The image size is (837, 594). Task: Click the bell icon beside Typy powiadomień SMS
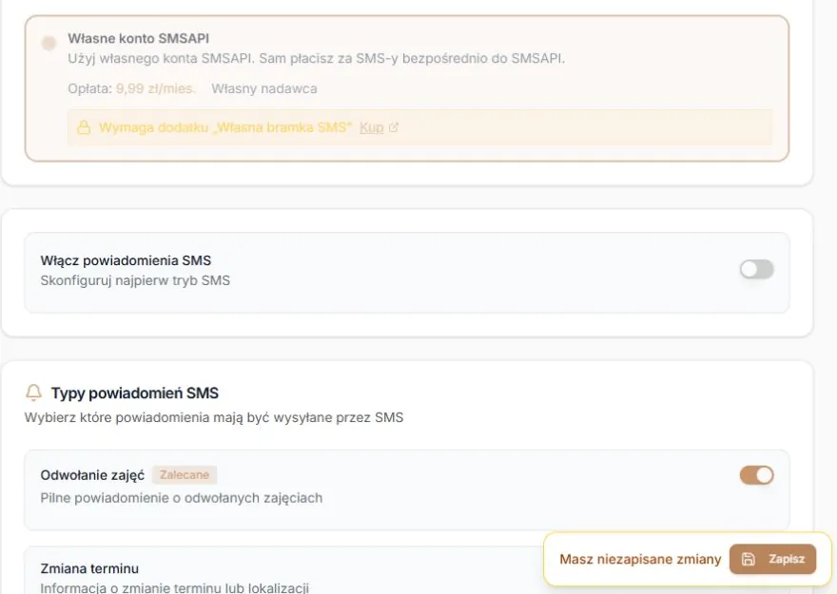pyautogui.click(x=33, y=393)
